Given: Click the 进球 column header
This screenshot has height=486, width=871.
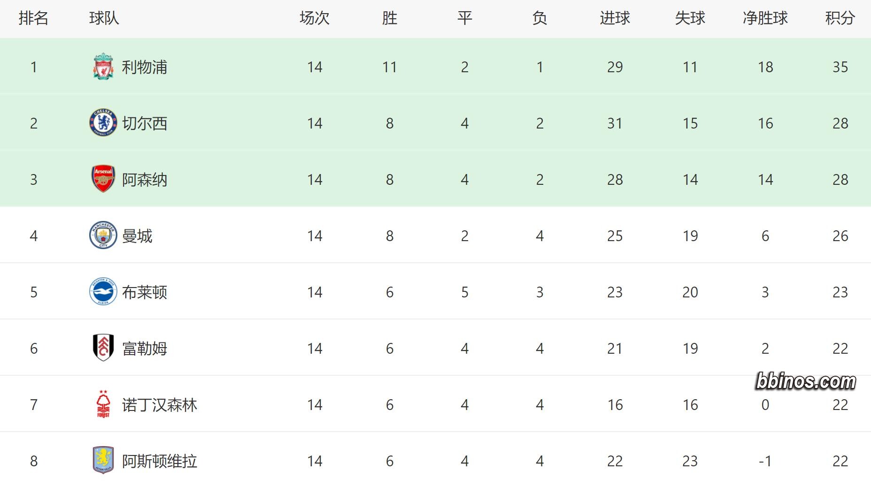Looking at the screenshot, I should tap(615, 18).
